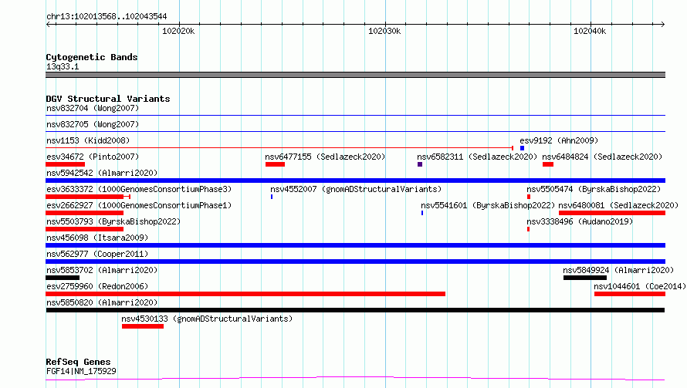Open the DGV Structural Variants track title
This screenshot has width=687, height=388.
(108, 99)
